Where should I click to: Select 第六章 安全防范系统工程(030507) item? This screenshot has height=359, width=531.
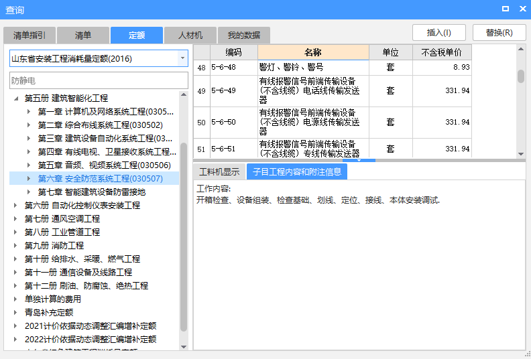click(101, 179)
